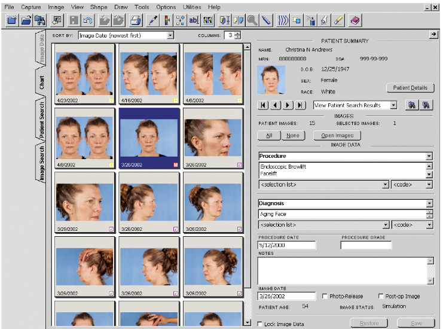Expand the Diagnosis field dropdown
The height and width of the screenshot is (329, 443).
click(x=429, y=203)
